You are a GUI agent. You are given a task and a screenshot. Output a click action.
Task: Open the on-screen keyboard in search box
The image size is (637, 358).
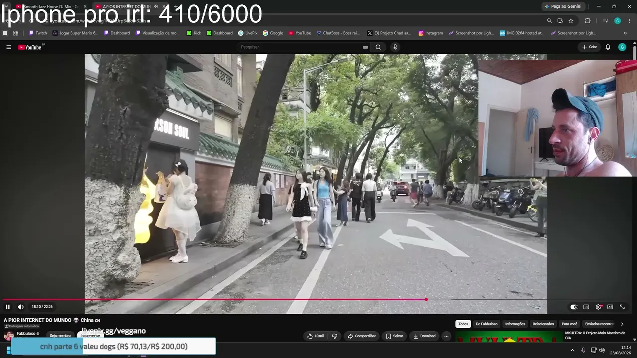click(365, 47)
